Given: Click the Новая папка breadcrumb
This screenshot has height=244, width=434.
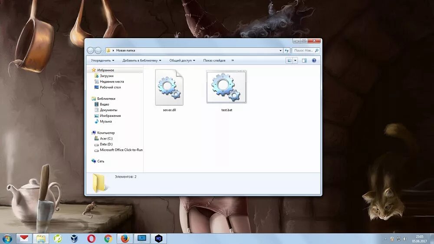Looking at the screenshot, I should (x=126, y=50).
